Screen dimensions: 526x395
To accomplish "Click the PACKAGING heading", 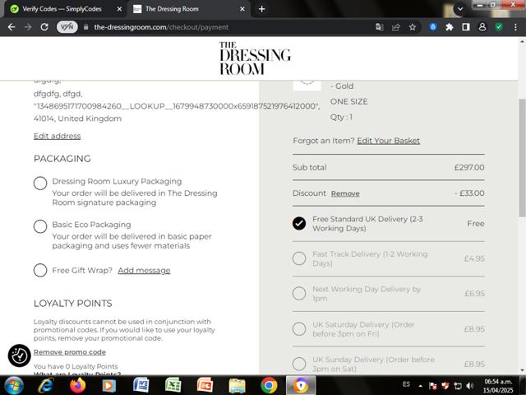I will pyautogui.click(x=62, y=159).
